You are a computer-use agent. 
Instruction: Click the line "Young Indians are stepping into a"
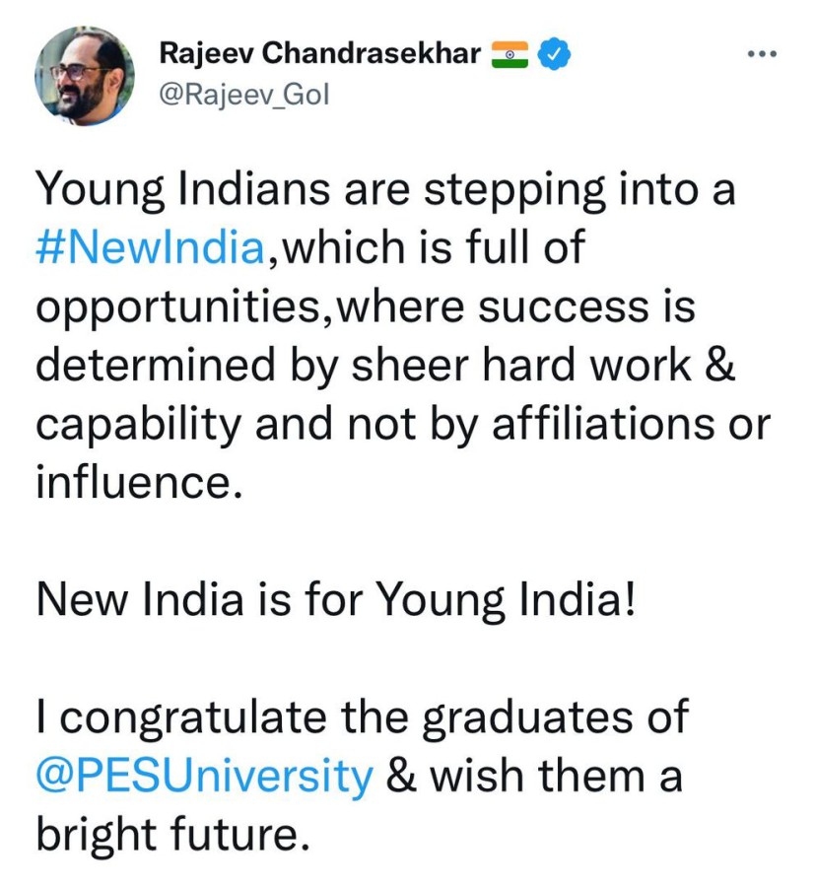pyautogui.click(x=385, y=190)
